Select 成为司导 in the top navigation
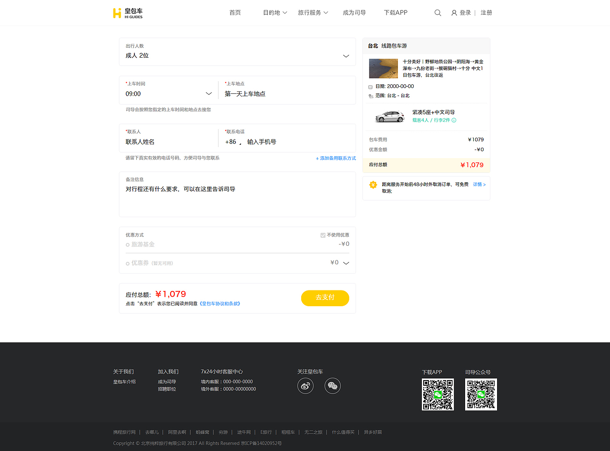The width and height of the screenshot is (610, 451). click(354, 12)
